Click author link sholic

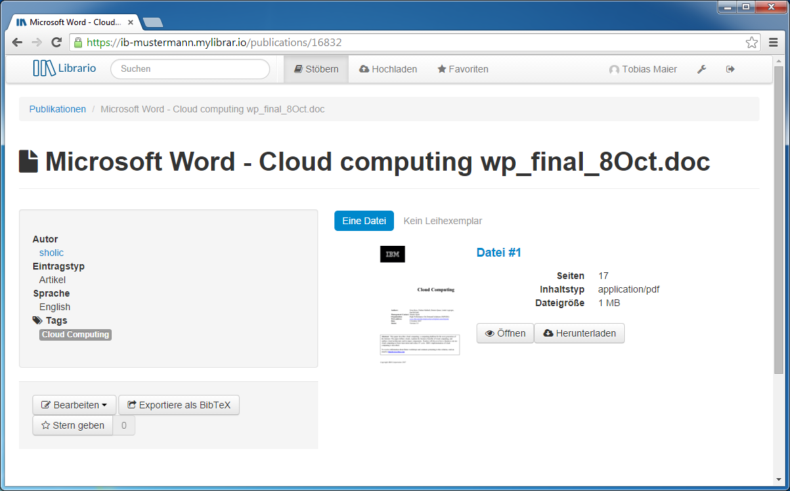click(51, 253)
